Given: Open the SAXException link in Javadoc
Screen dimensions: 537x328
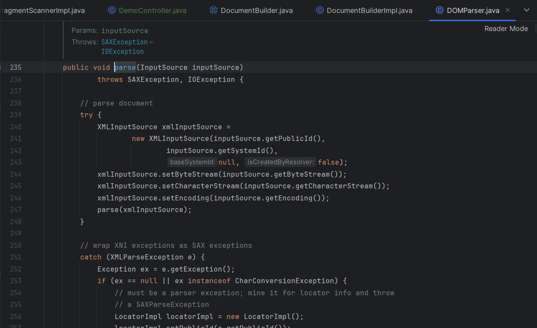Looking at the screenshot, I should (124, 42).
